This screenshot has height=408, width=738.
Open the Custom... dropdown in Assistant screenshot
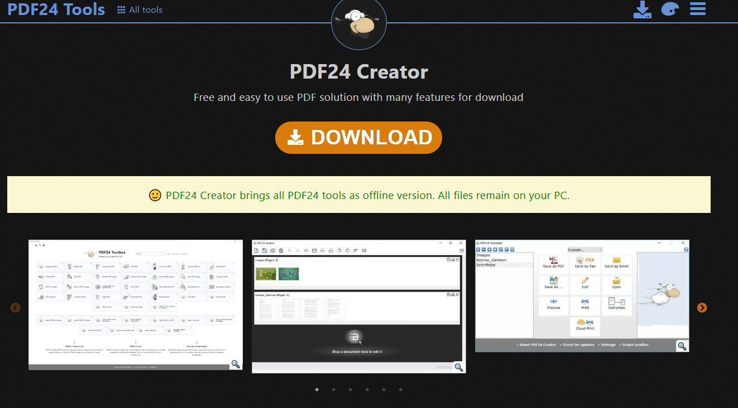(585, 250)
